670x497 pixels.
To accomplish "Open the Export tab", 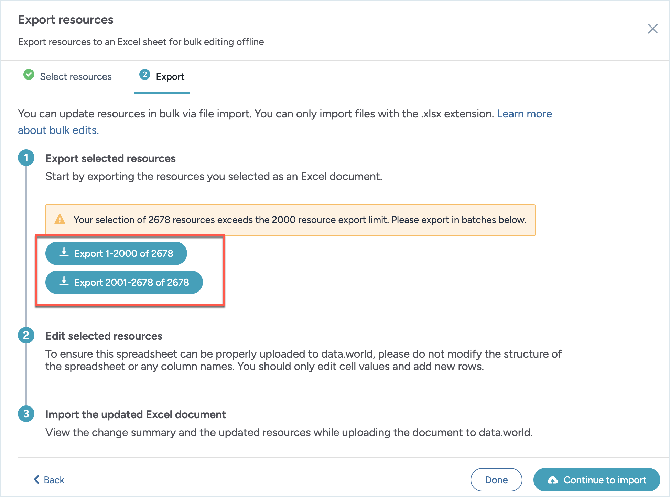I will pos(170,76).
